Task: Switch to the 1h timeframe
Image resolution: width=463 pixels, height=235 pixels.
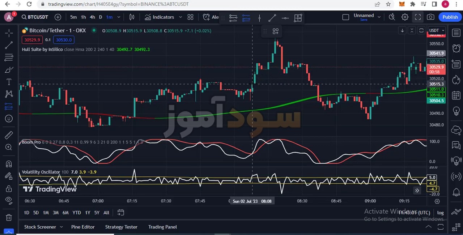Action: tap(83, 17)
